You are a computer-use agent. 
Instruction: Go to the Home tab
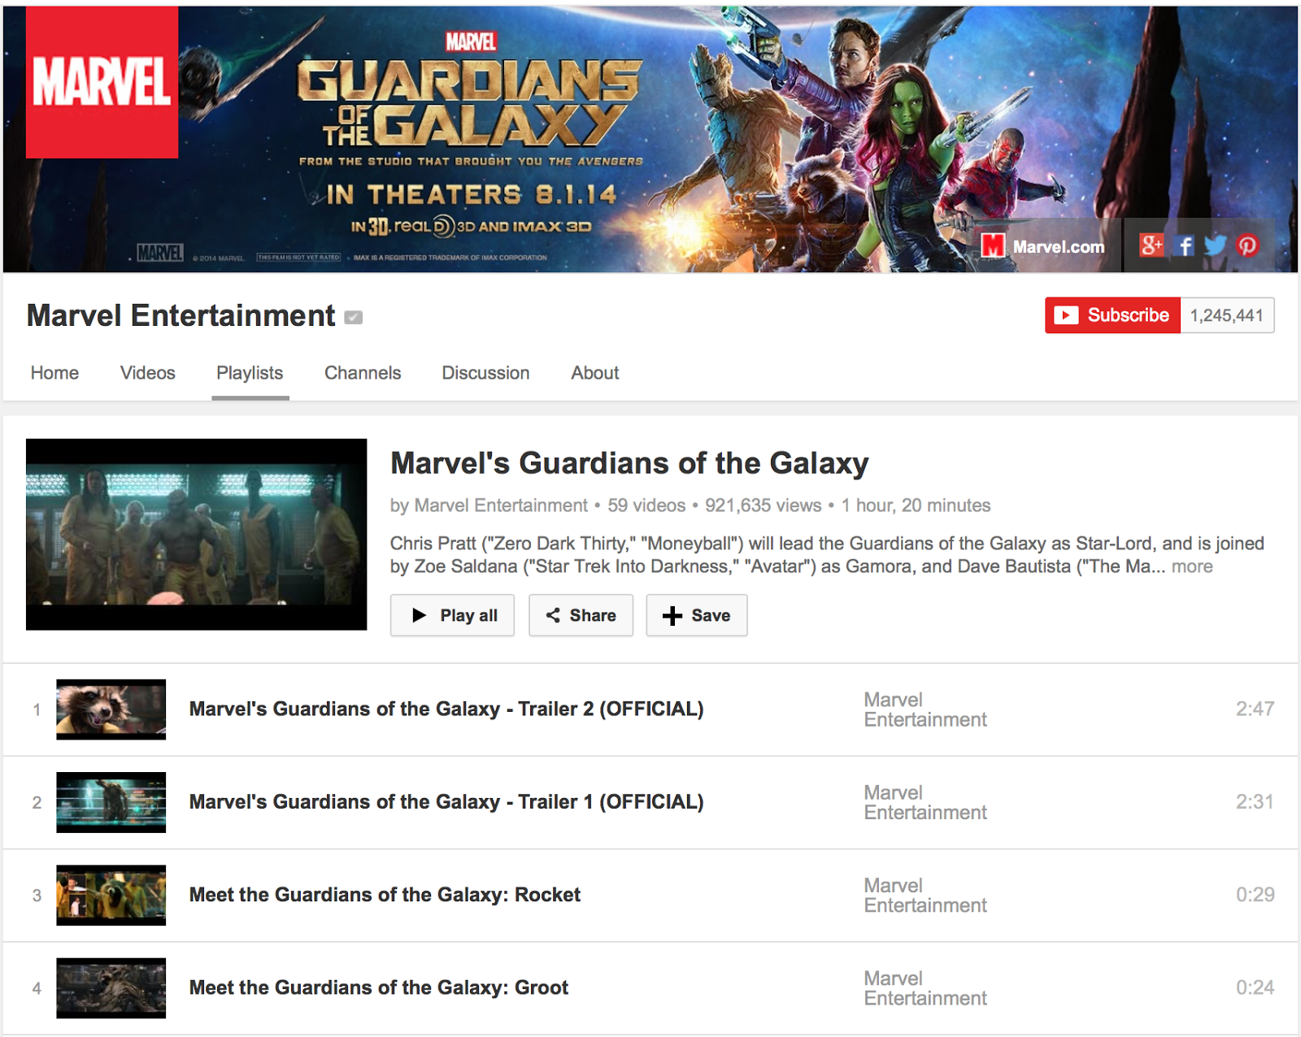(x=54, y=373)
